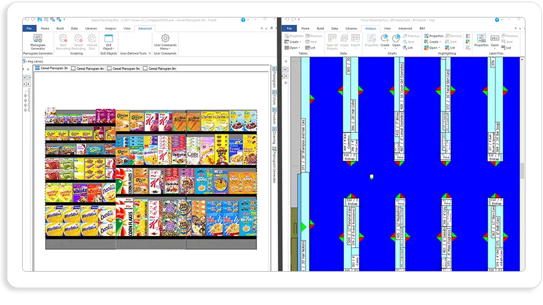
Task: Expand dropdown arrow below floor plan pane close
Action: click(285, 69)
